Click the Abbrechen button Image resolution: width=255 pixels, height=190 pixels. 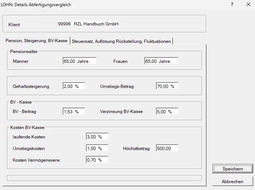tap(232, 181)
